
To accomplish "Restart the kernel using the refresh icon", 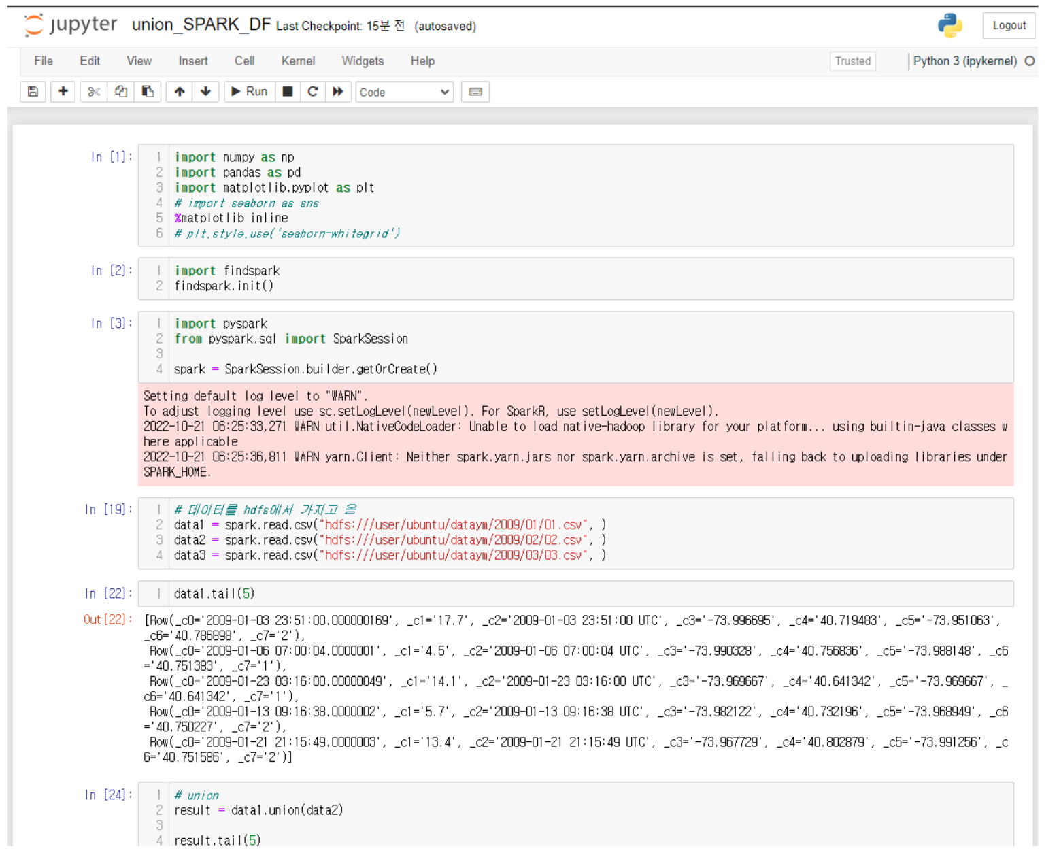I will (313, 92).
